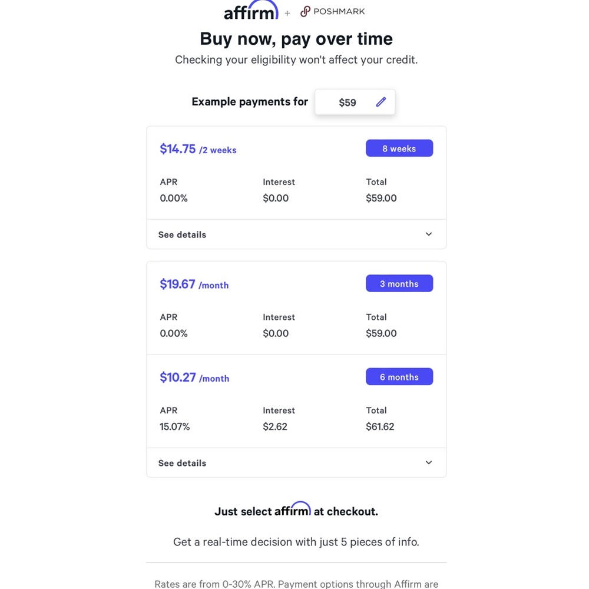Expand the chevron under 8 weeks plan

[429, 234]
